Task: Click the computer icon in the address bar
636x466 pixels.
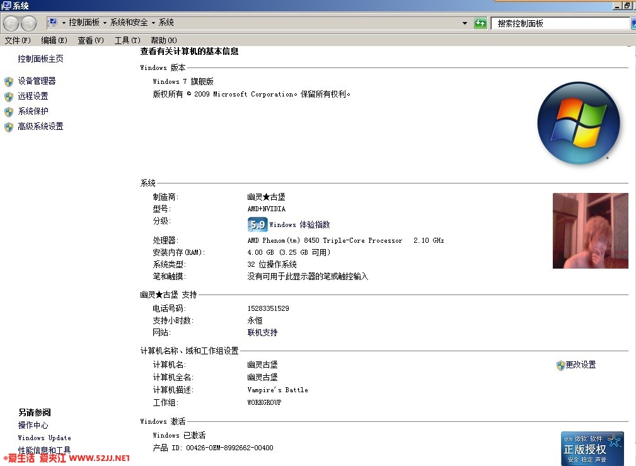Action: (x=53, y=23)
